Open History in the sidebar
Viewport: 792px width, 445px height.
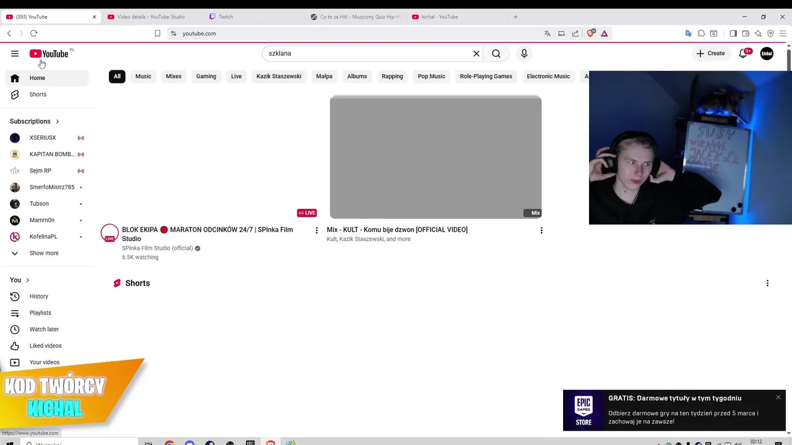pos(47,297)
